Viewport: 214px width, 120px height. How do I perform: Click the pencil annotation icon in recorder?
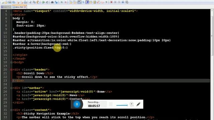tap(138, 104)
